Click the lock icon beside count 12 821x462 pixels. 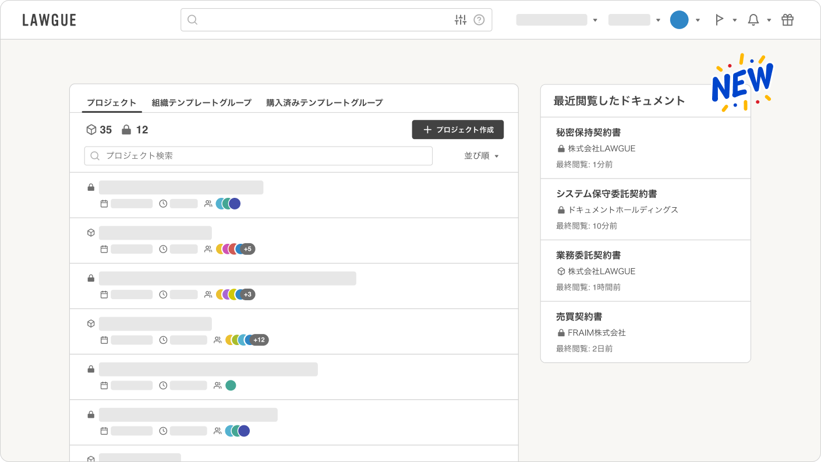click(x=126, y=130)
